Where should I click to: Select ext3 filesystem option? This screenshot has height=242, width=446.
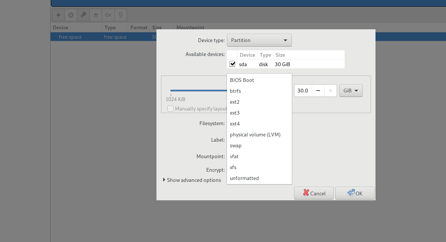pos(259,113)
